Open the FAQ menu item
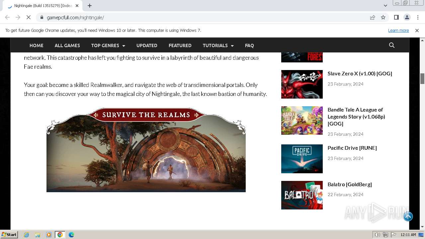Screen dimensions: 425x239 249,45
